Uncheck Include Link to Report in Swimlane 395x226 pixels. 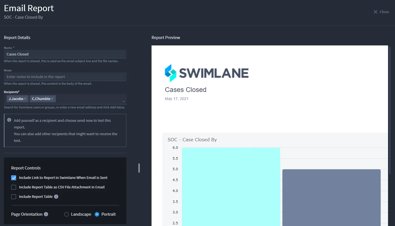click(14, 178)
